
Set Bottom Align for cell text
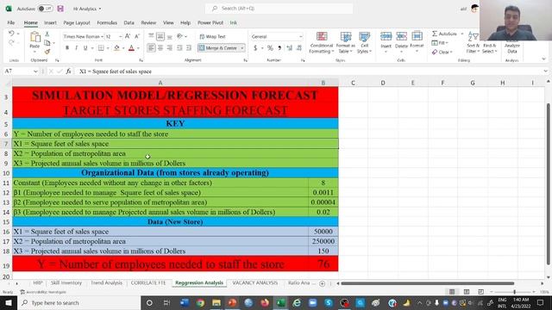pyautogui.click(x=169, y=36)
